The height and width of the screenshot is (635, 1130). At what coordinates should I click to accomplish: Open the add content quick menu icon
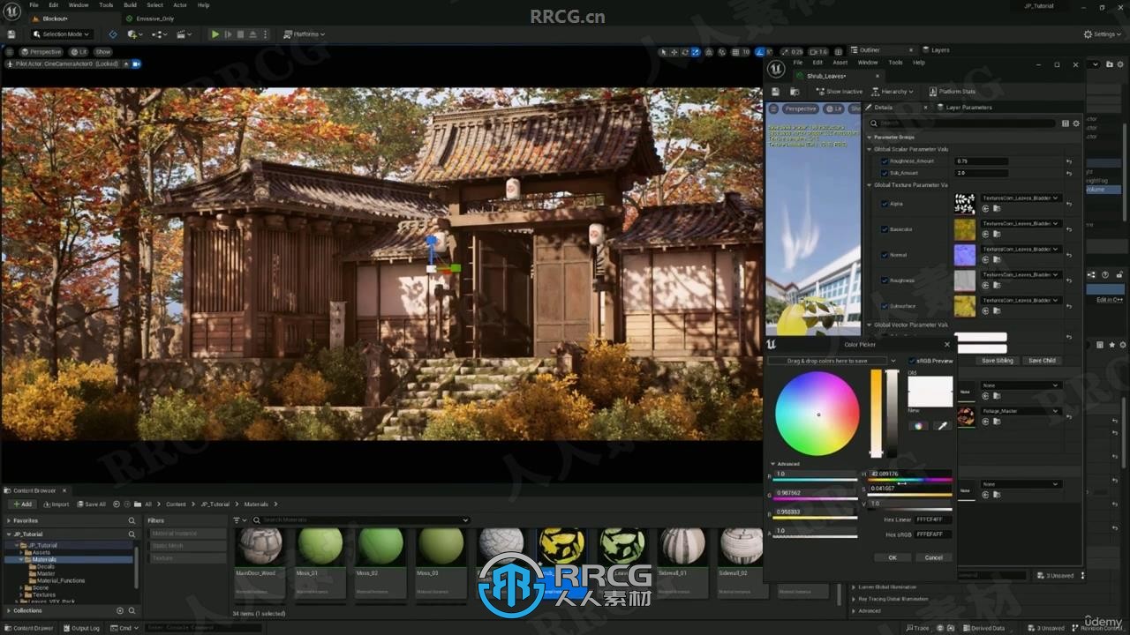[135, 34]
